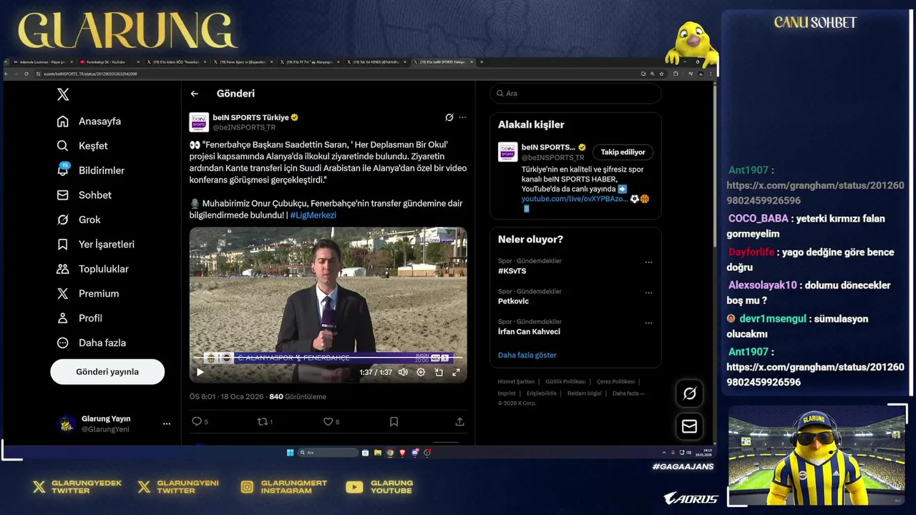Switch to Fenerbahçe SK - YouTube tab
916x515 pixels.
click(x=109, y=62)
